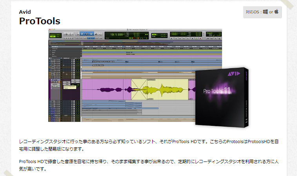
Task: Click the crossfade between purple and yellow clips
Action: pyautogui.click(x=139, y=89)
